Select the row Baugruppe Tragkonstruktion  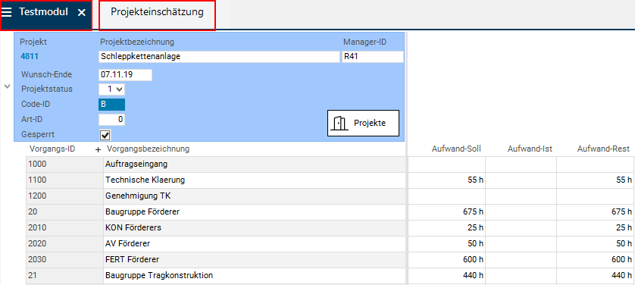click(255, 276)
